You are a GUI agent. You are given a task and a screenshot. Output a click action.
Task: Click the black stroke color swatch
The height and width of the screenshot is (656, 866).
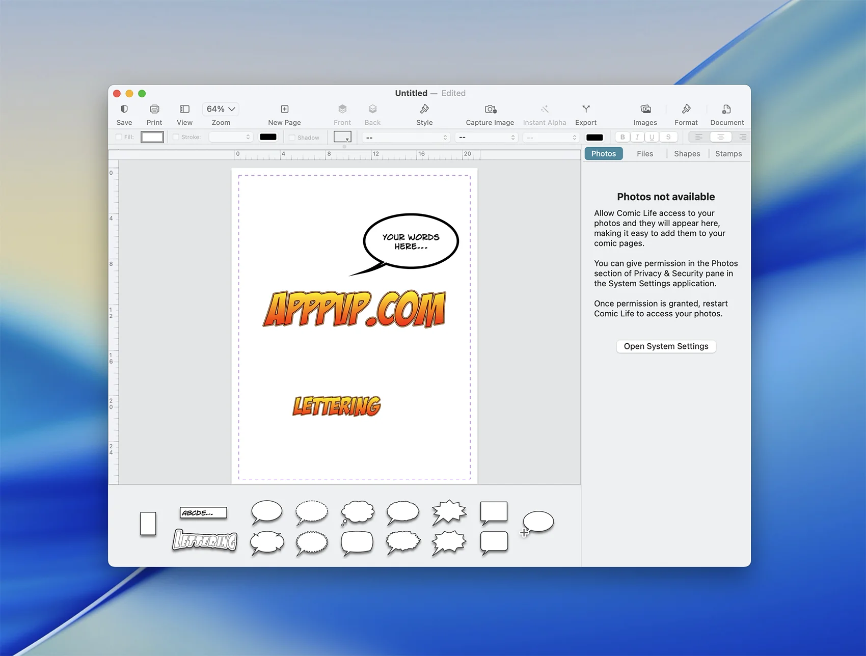point(268,137)
